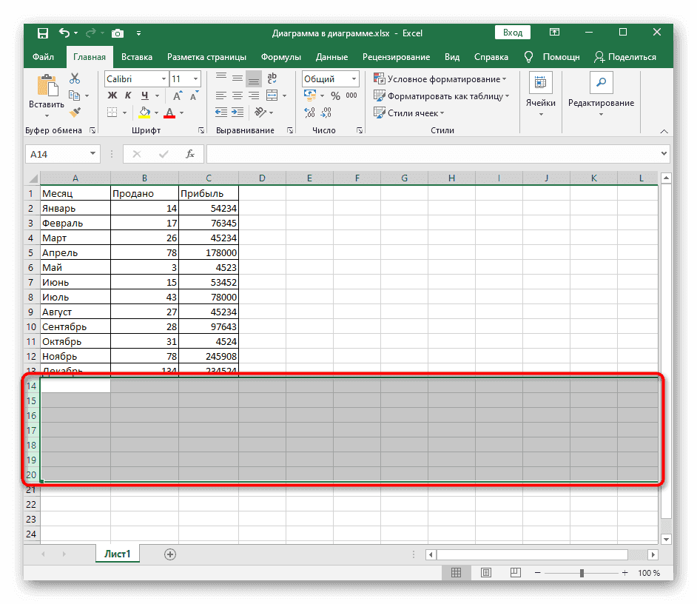Toggle italic formatting (К)

coord(129,96)
